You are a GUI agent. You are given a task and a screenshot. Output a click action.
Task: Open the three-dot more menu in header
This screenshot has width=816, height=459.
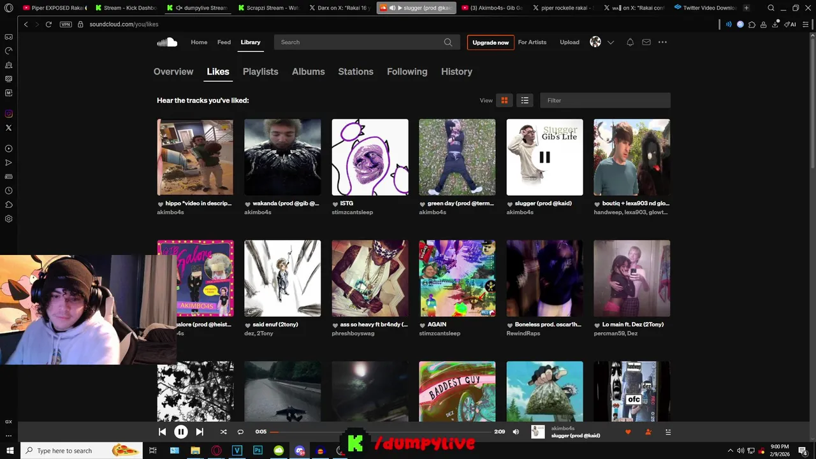coord(662,42)
